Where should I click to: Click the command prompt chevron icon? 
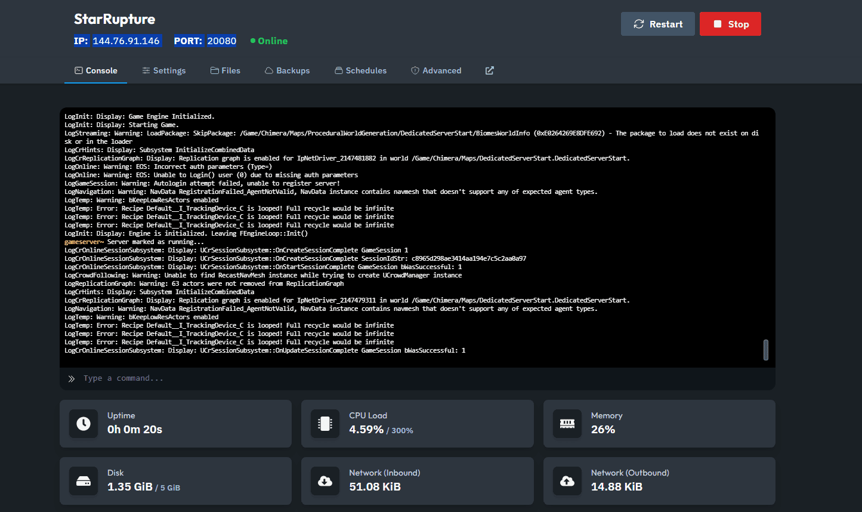pos(72,378)
